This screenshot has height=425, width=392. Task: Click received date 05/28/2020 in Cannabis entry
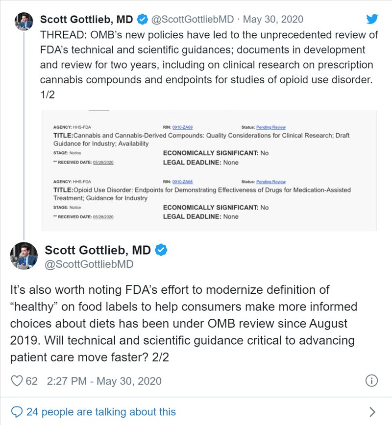click(103, 163)
